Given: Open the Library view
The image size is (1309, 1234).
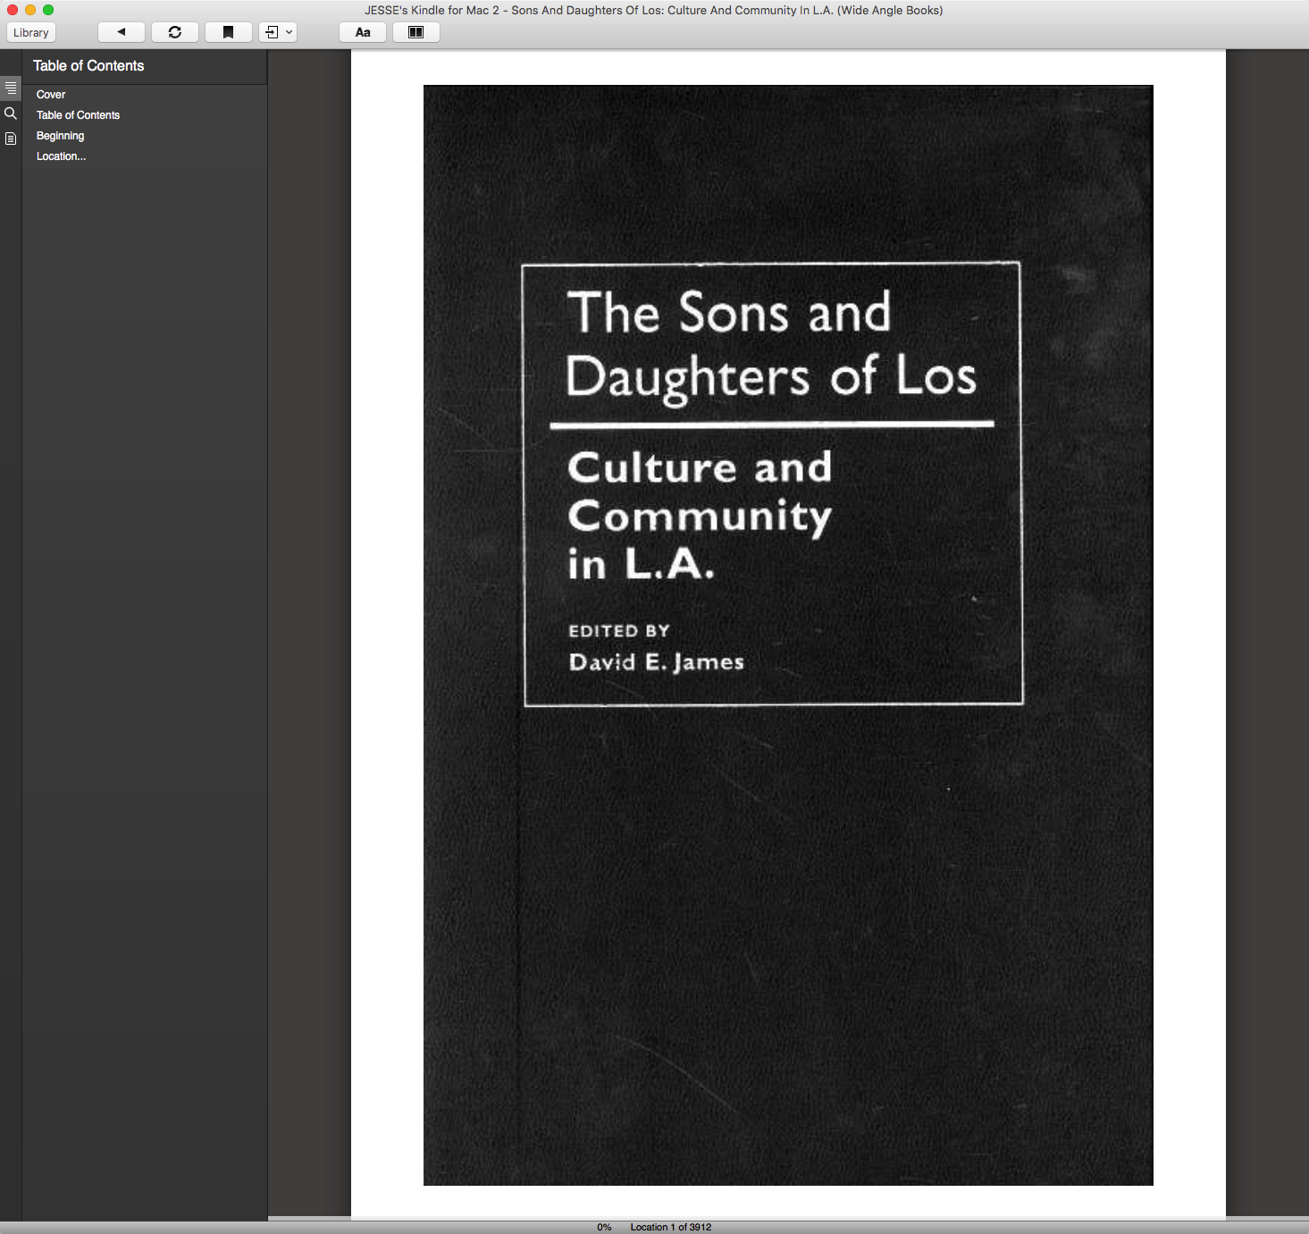Looking at the screenshot, I should (31, 32).
